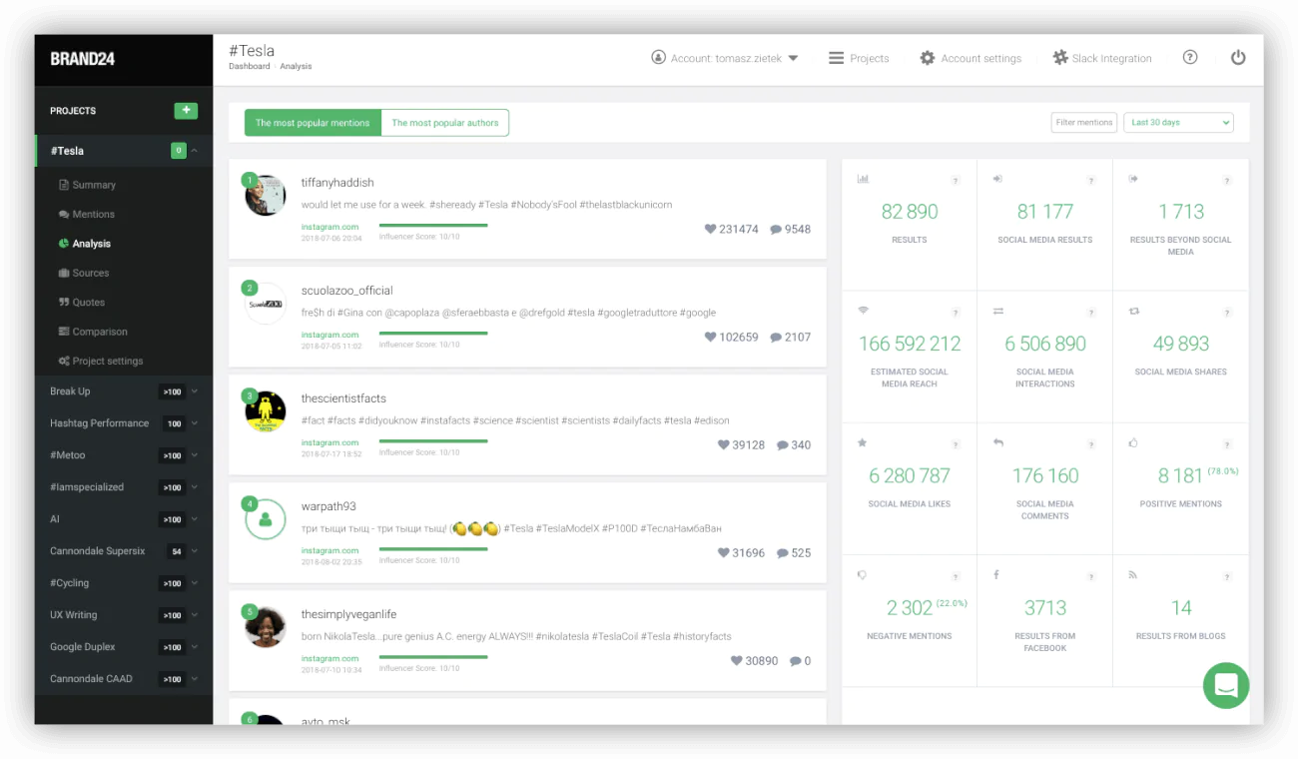The width and height of the screenshot is (1298, 759).
Task: Collapse the #Tesla project chevron
Action: [195, 151]
